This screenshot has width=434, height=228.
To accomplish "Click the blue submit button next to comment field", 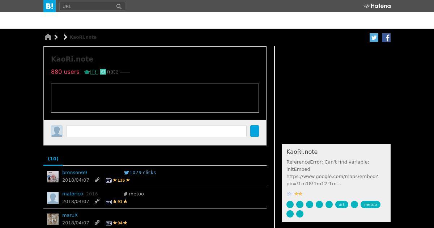I will coord(255,131).
